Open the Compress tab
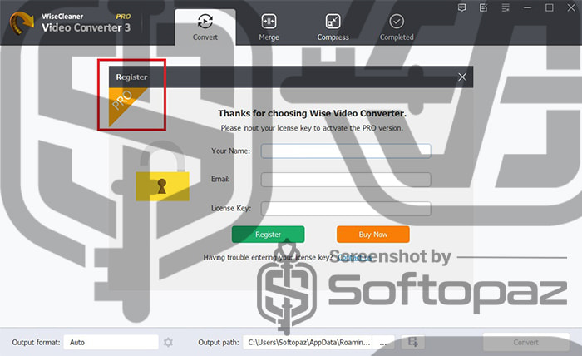This screenshot has width=582, height=356. click(333, 27)
